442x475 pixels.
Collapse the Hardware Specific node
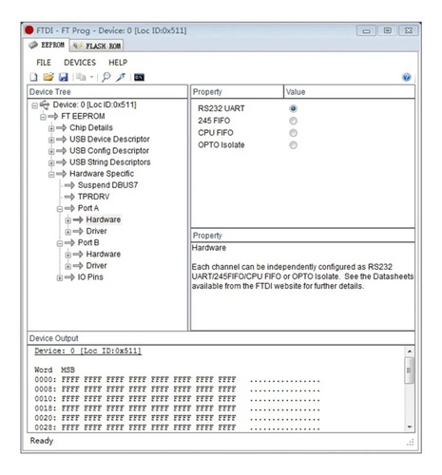coord(51,174)
